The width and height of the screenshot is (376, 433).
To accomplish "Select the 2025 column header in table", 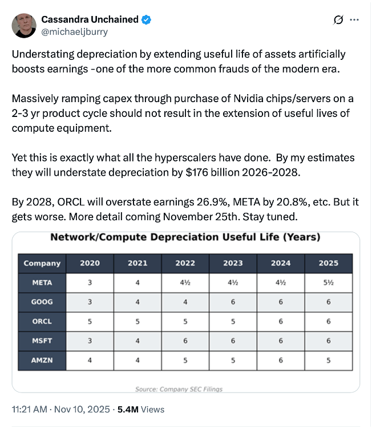I will 329,263.
